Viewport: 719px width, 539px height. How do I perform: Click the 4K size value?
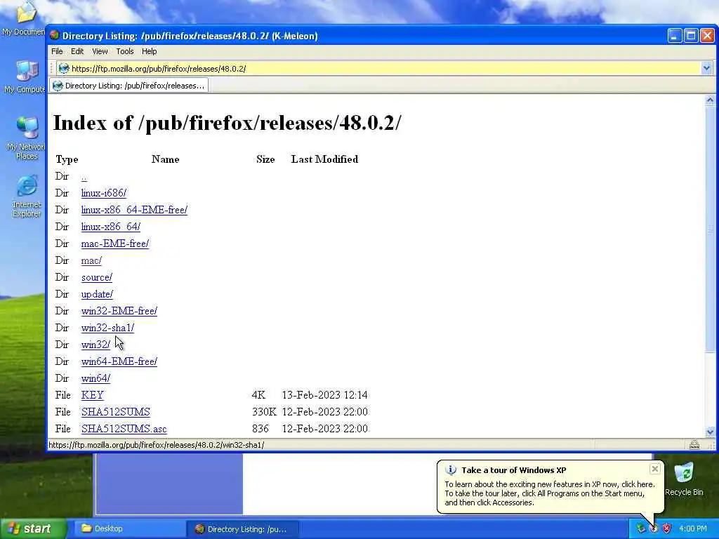pyautogui.click(x=258, y=395)
